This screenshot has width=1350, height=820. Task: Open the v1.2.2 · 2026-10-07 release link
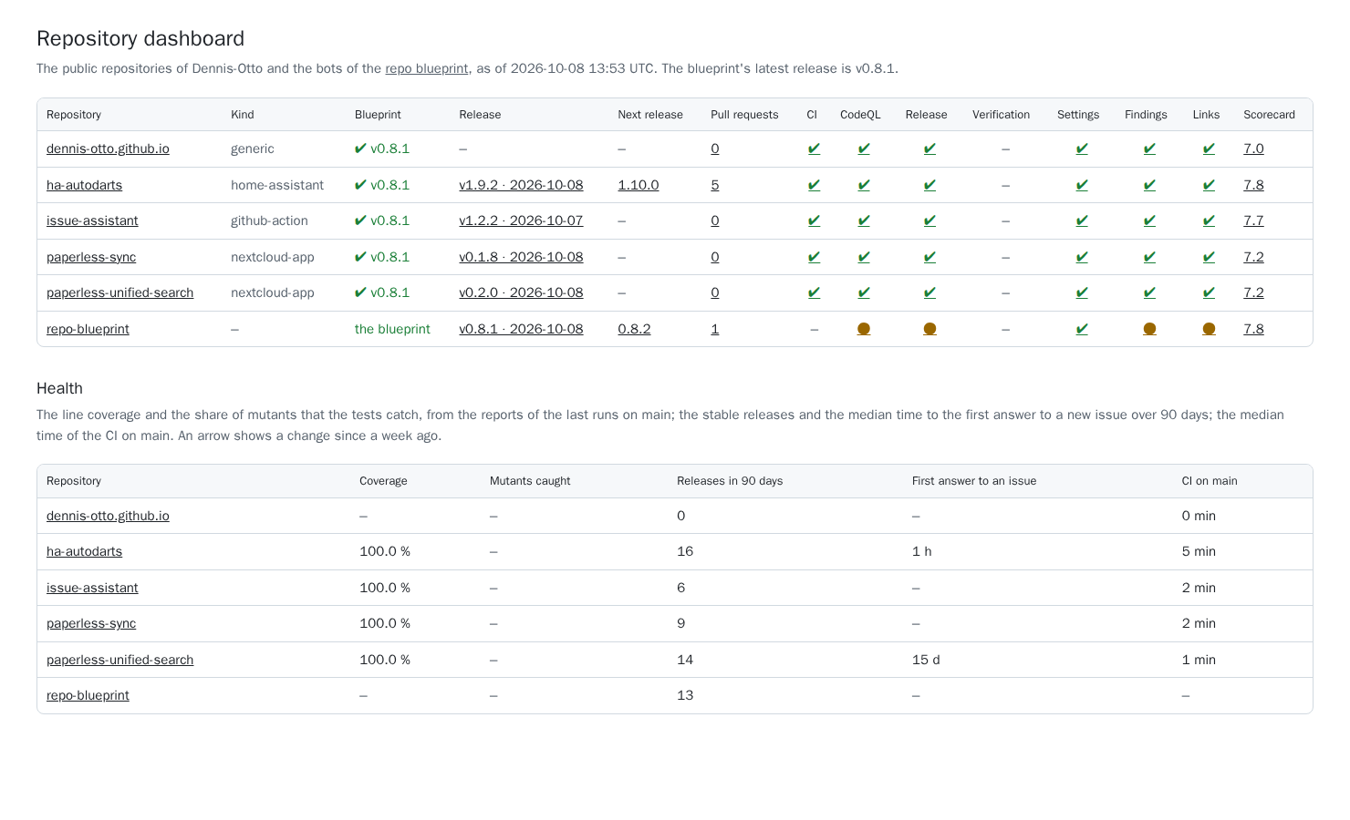click(x=521, y=220)
